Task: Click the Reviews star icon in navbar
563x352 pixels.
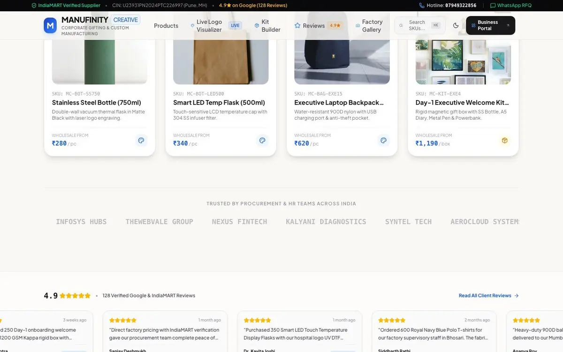Action: 297,26
